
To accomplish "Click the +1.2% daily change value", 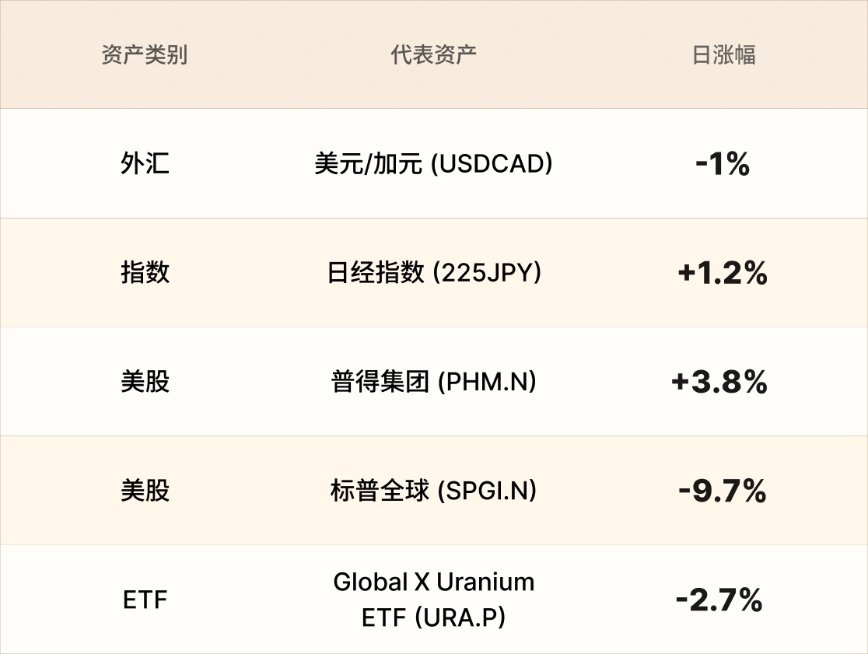I will point(723,273).
